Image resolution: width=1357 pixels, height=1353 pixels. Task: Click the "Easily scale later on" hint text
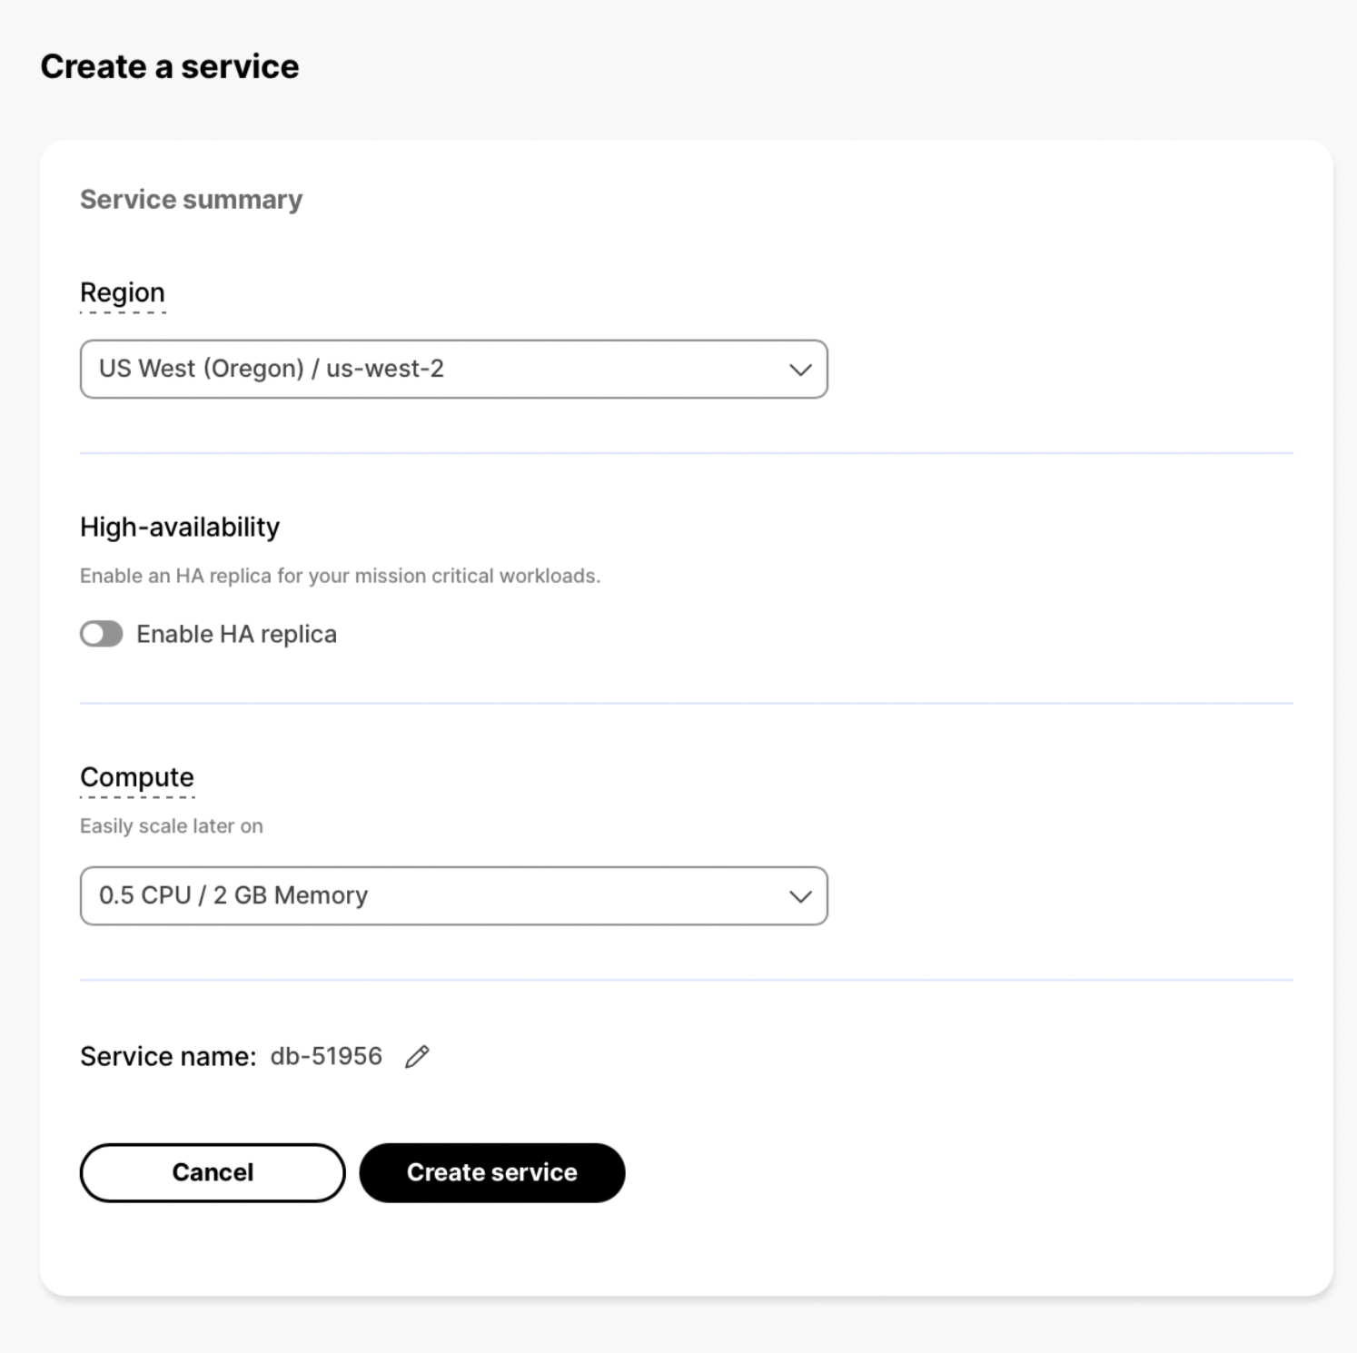(172, 826)
